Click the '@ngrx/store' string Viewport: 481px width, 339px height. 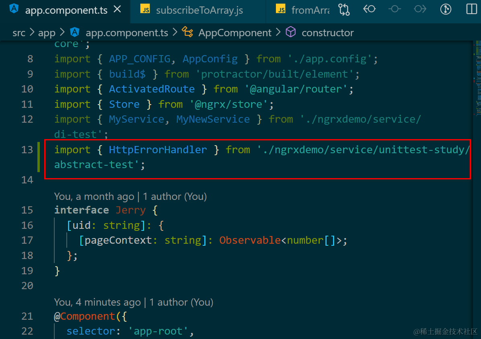coord(228,104)
